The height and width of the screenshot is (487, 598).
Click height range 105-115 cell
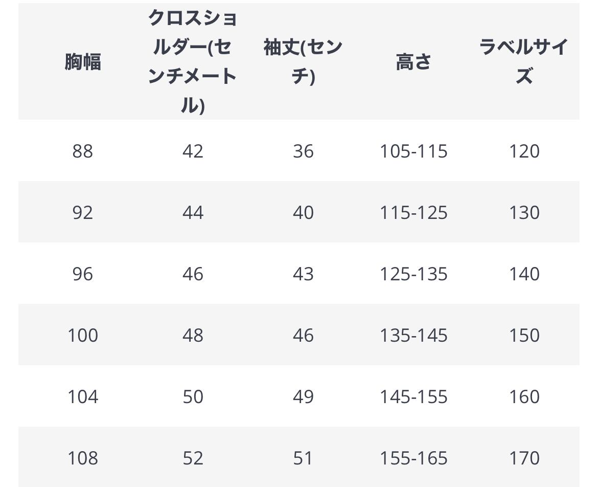point(413,151)
